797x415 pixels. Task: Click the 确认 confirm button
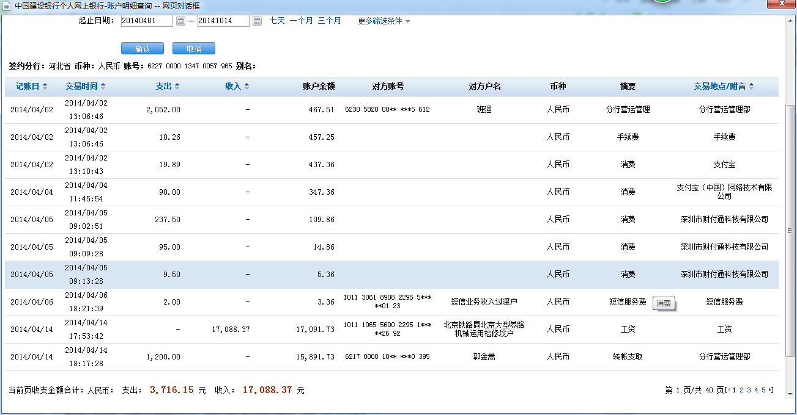coord(143,49)
